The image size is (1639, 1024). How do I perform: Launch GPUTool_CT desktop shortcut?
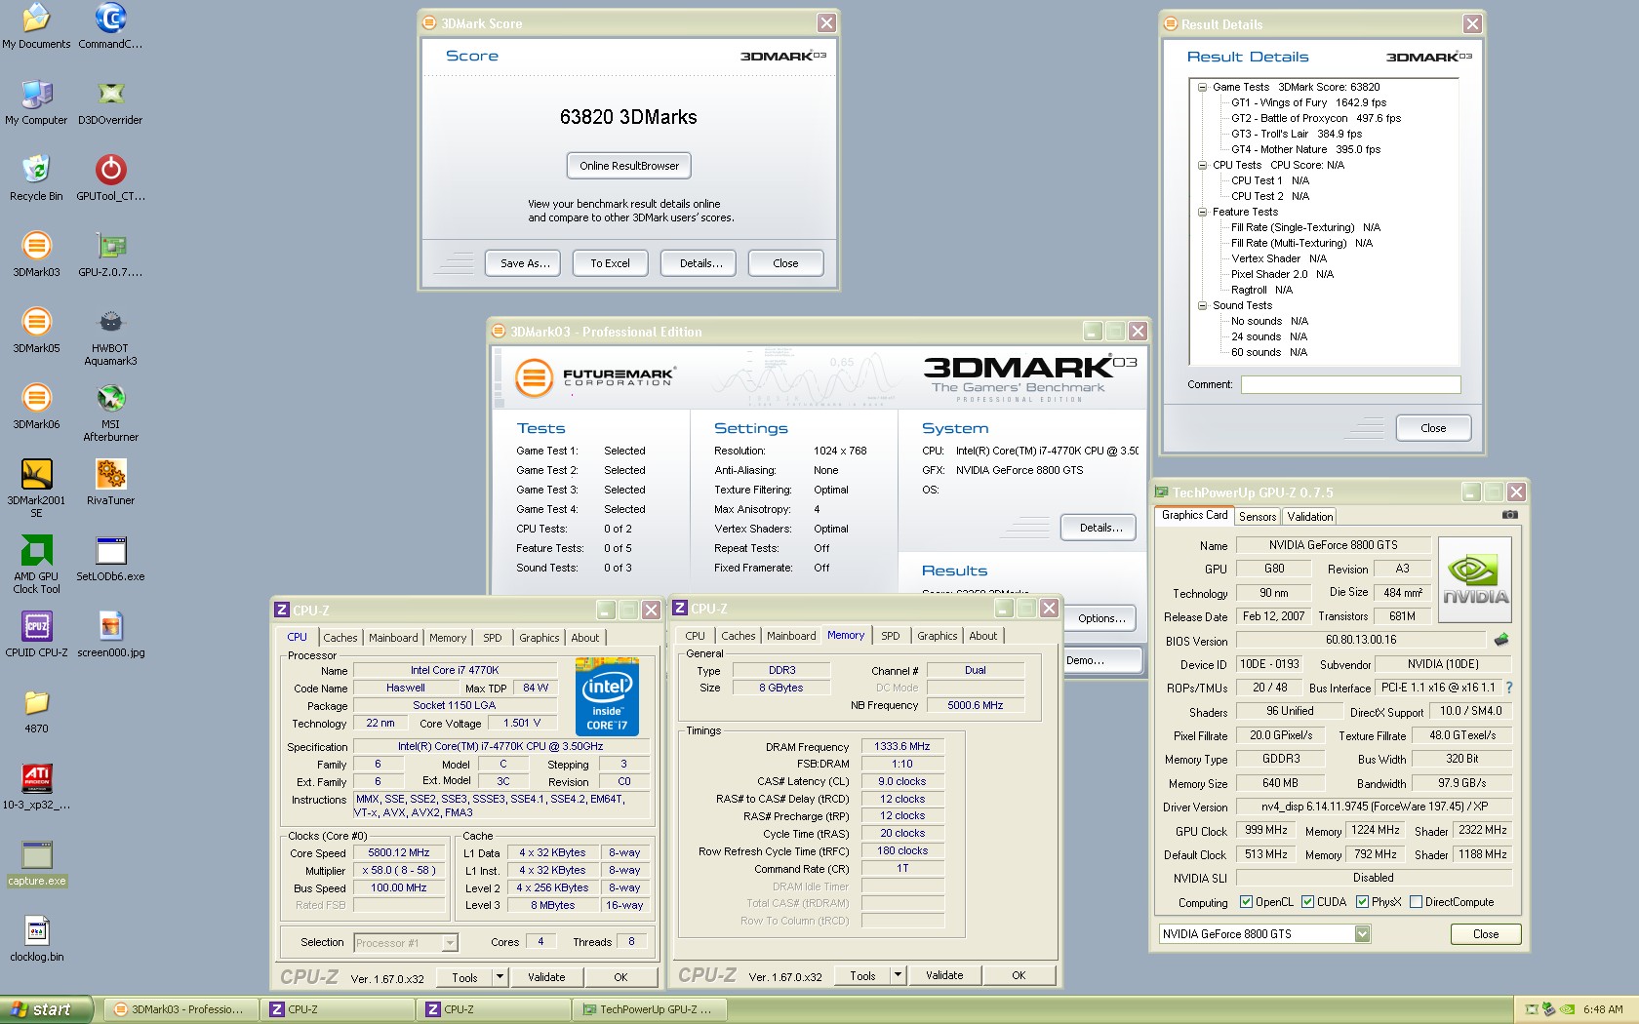point(110,178)
